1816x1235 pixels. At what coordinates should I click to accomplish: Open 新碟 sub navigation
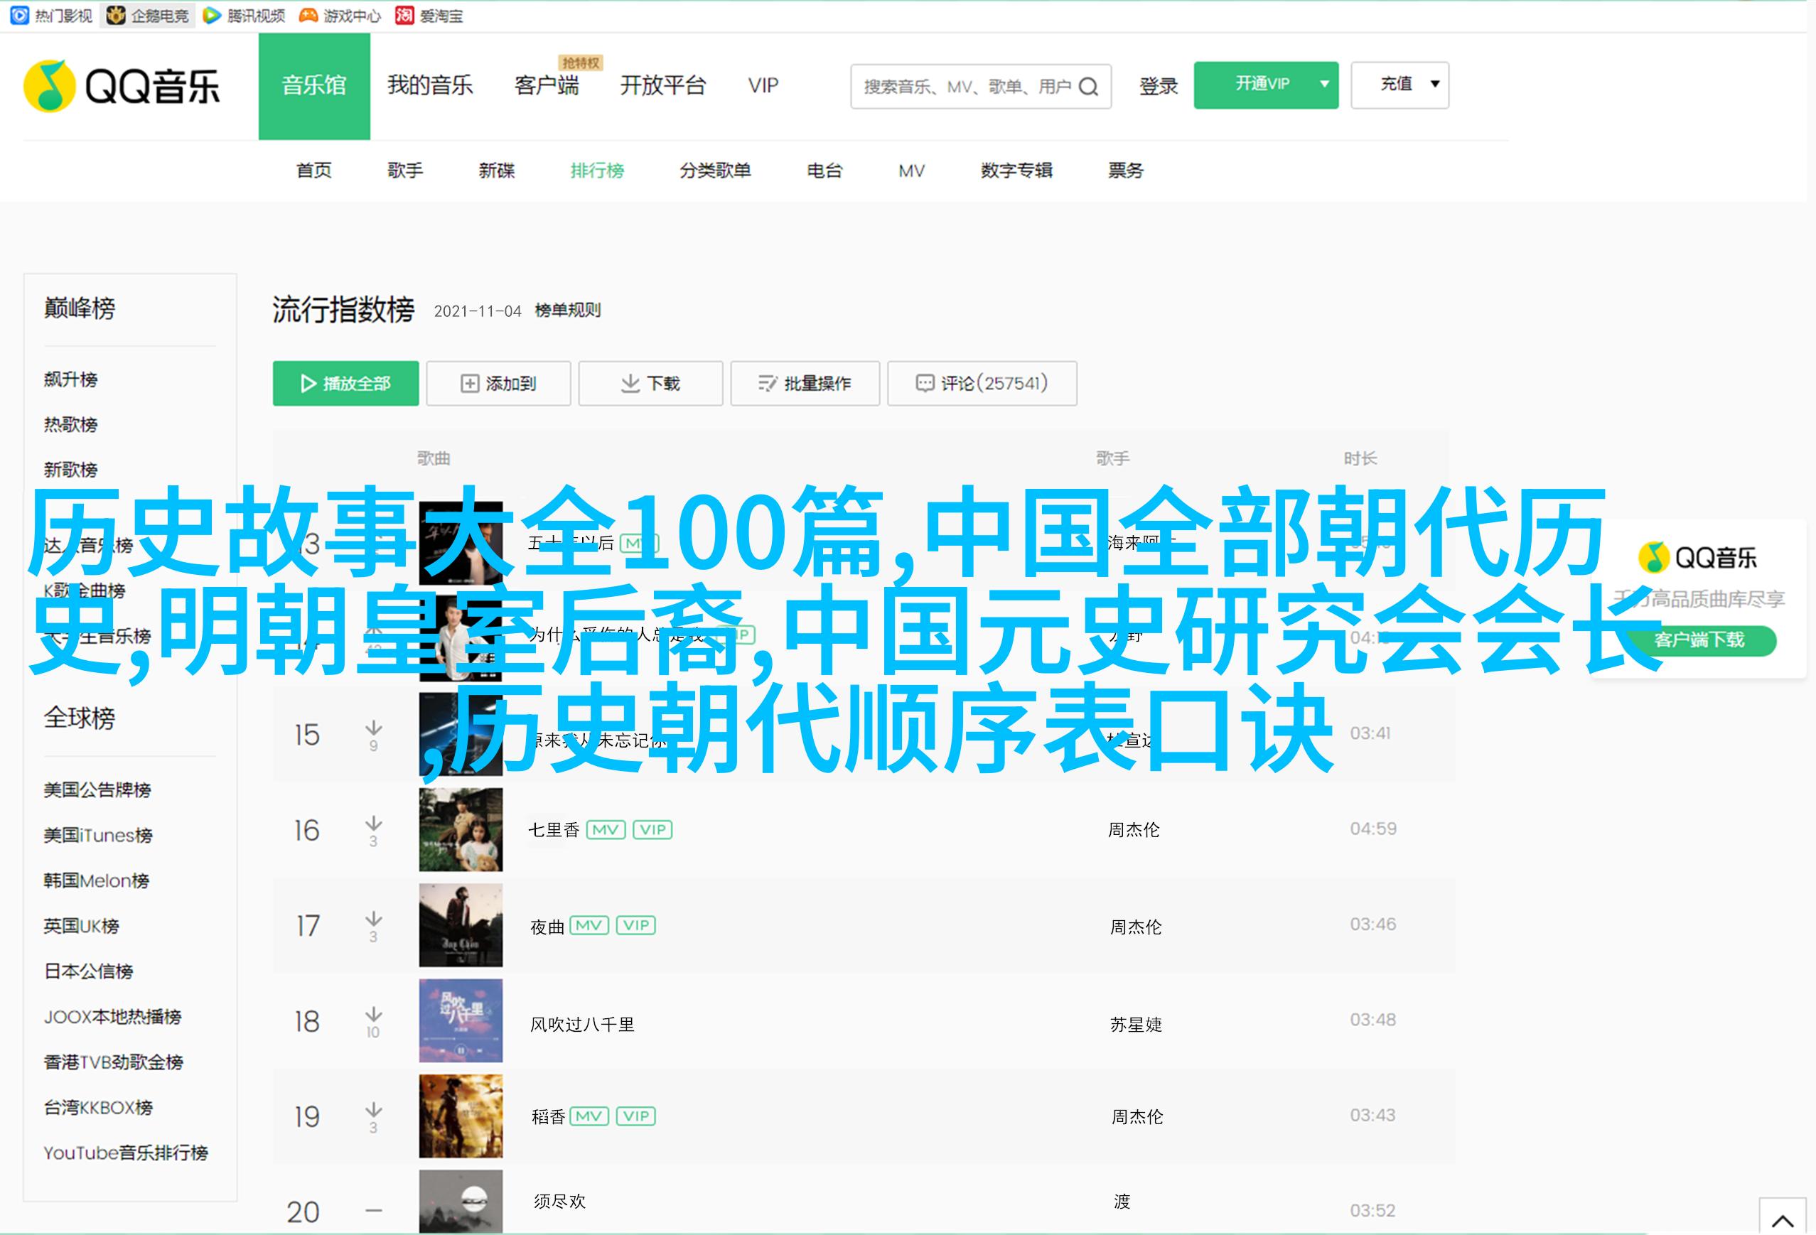point(497,171)
